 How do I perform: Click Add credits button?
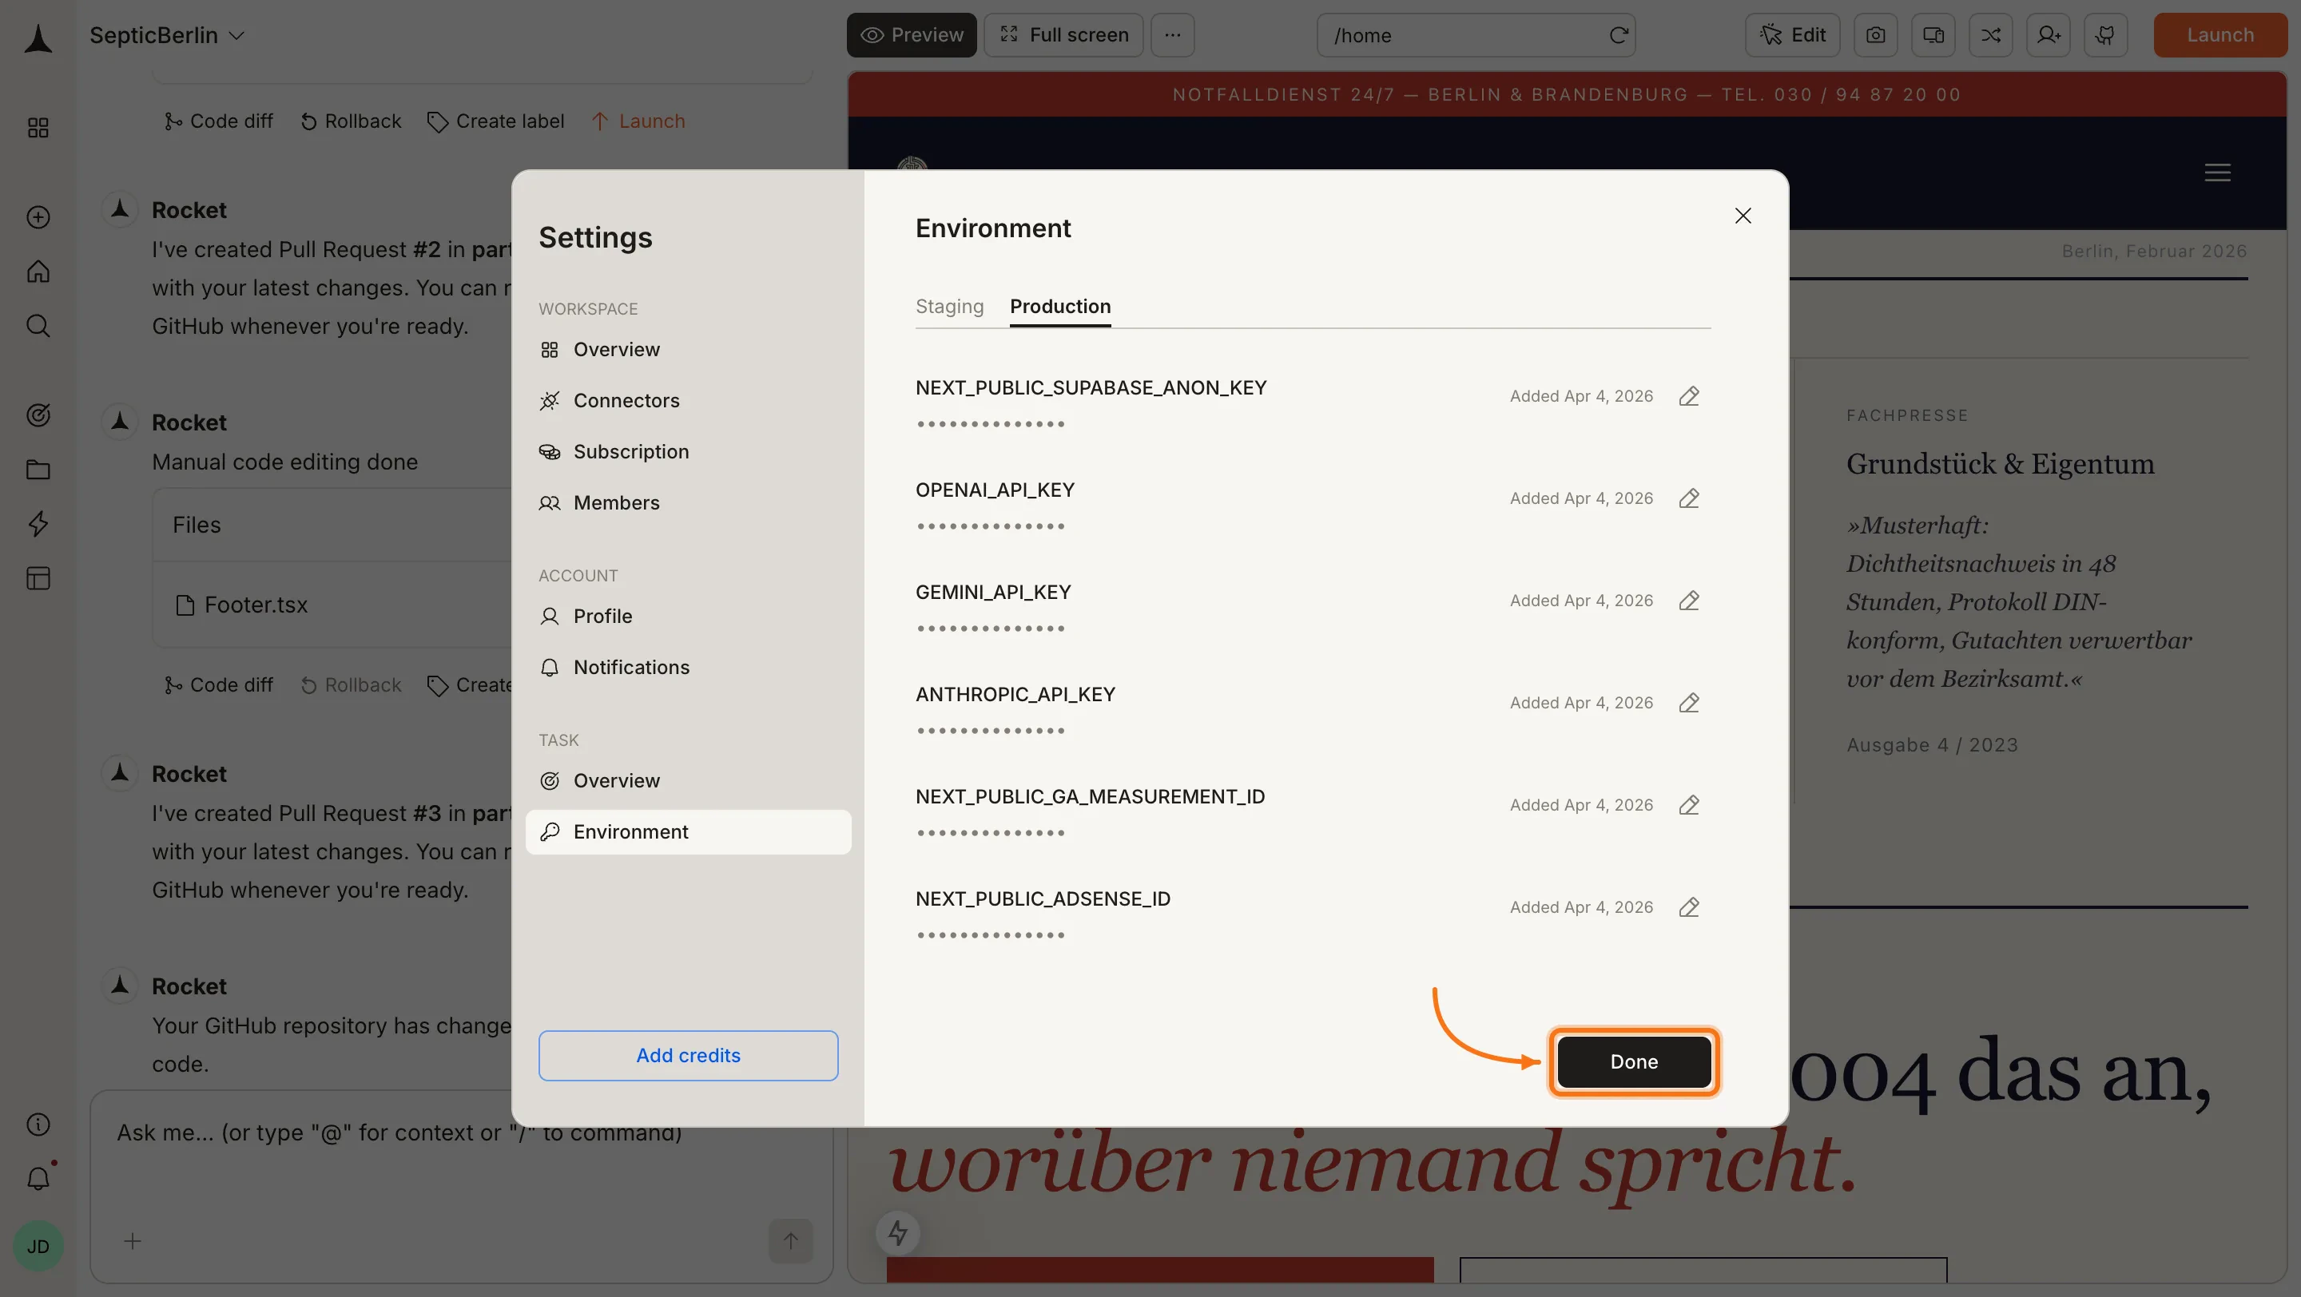(x=688, y=1055)
